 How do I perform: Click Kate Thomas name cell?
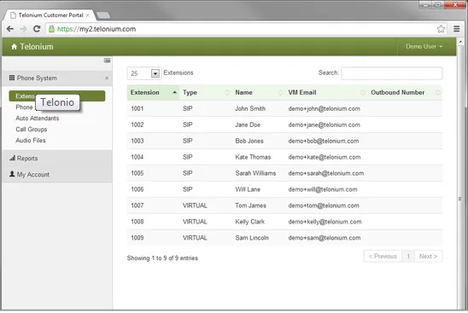253,157
